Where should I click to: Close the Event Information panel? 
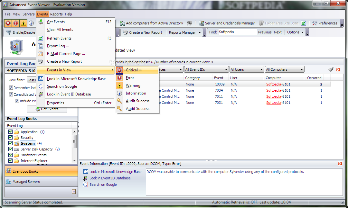(340, 163)
